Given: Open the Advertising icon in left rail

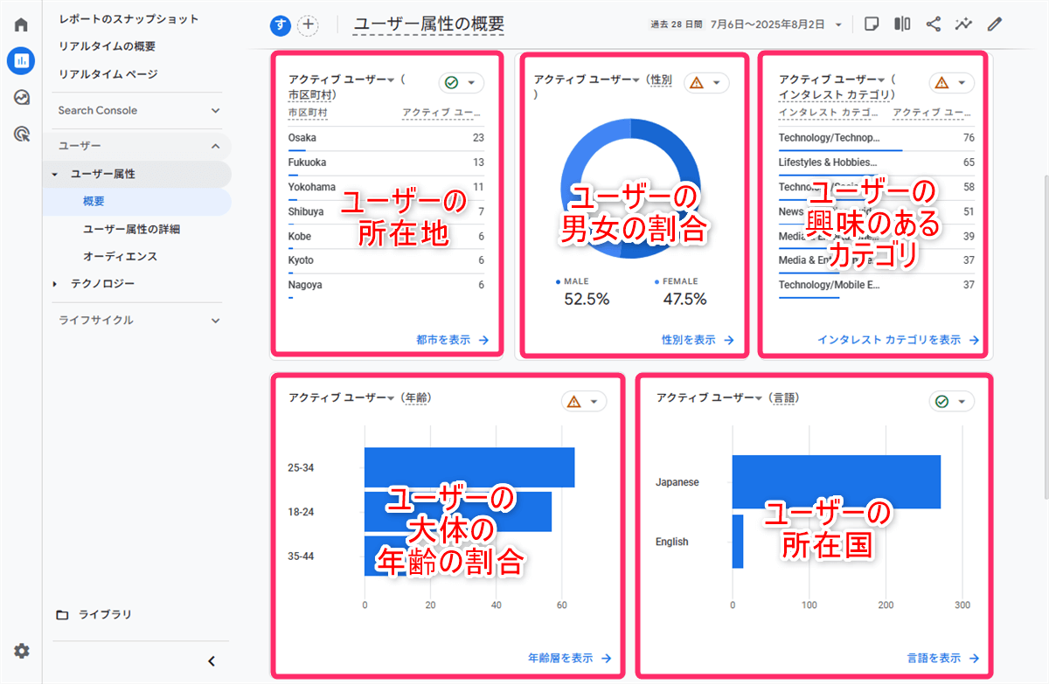Looking at the screenshot, I should 21,134.
